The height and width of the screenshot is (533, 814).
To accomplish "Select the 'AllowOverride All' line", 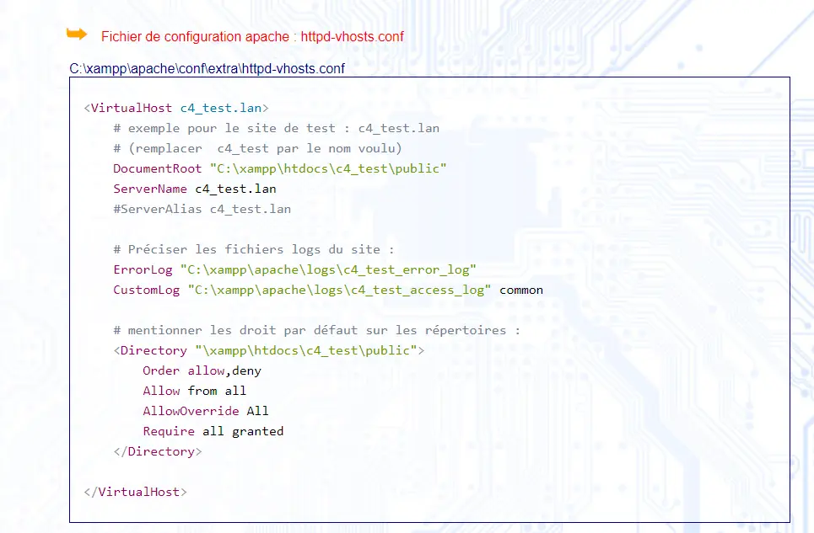I will (206, 411).
